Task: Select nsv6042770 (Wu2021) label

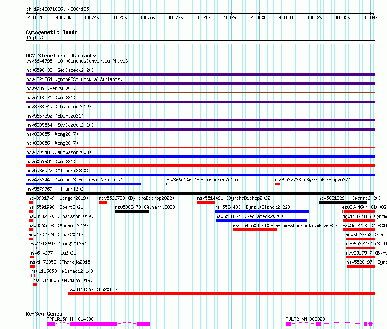Action: coord(54,253)
